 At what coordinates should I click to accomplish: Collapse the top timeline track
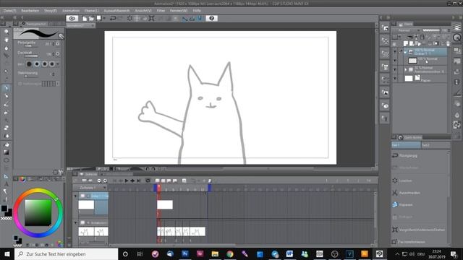click(75, 196)
